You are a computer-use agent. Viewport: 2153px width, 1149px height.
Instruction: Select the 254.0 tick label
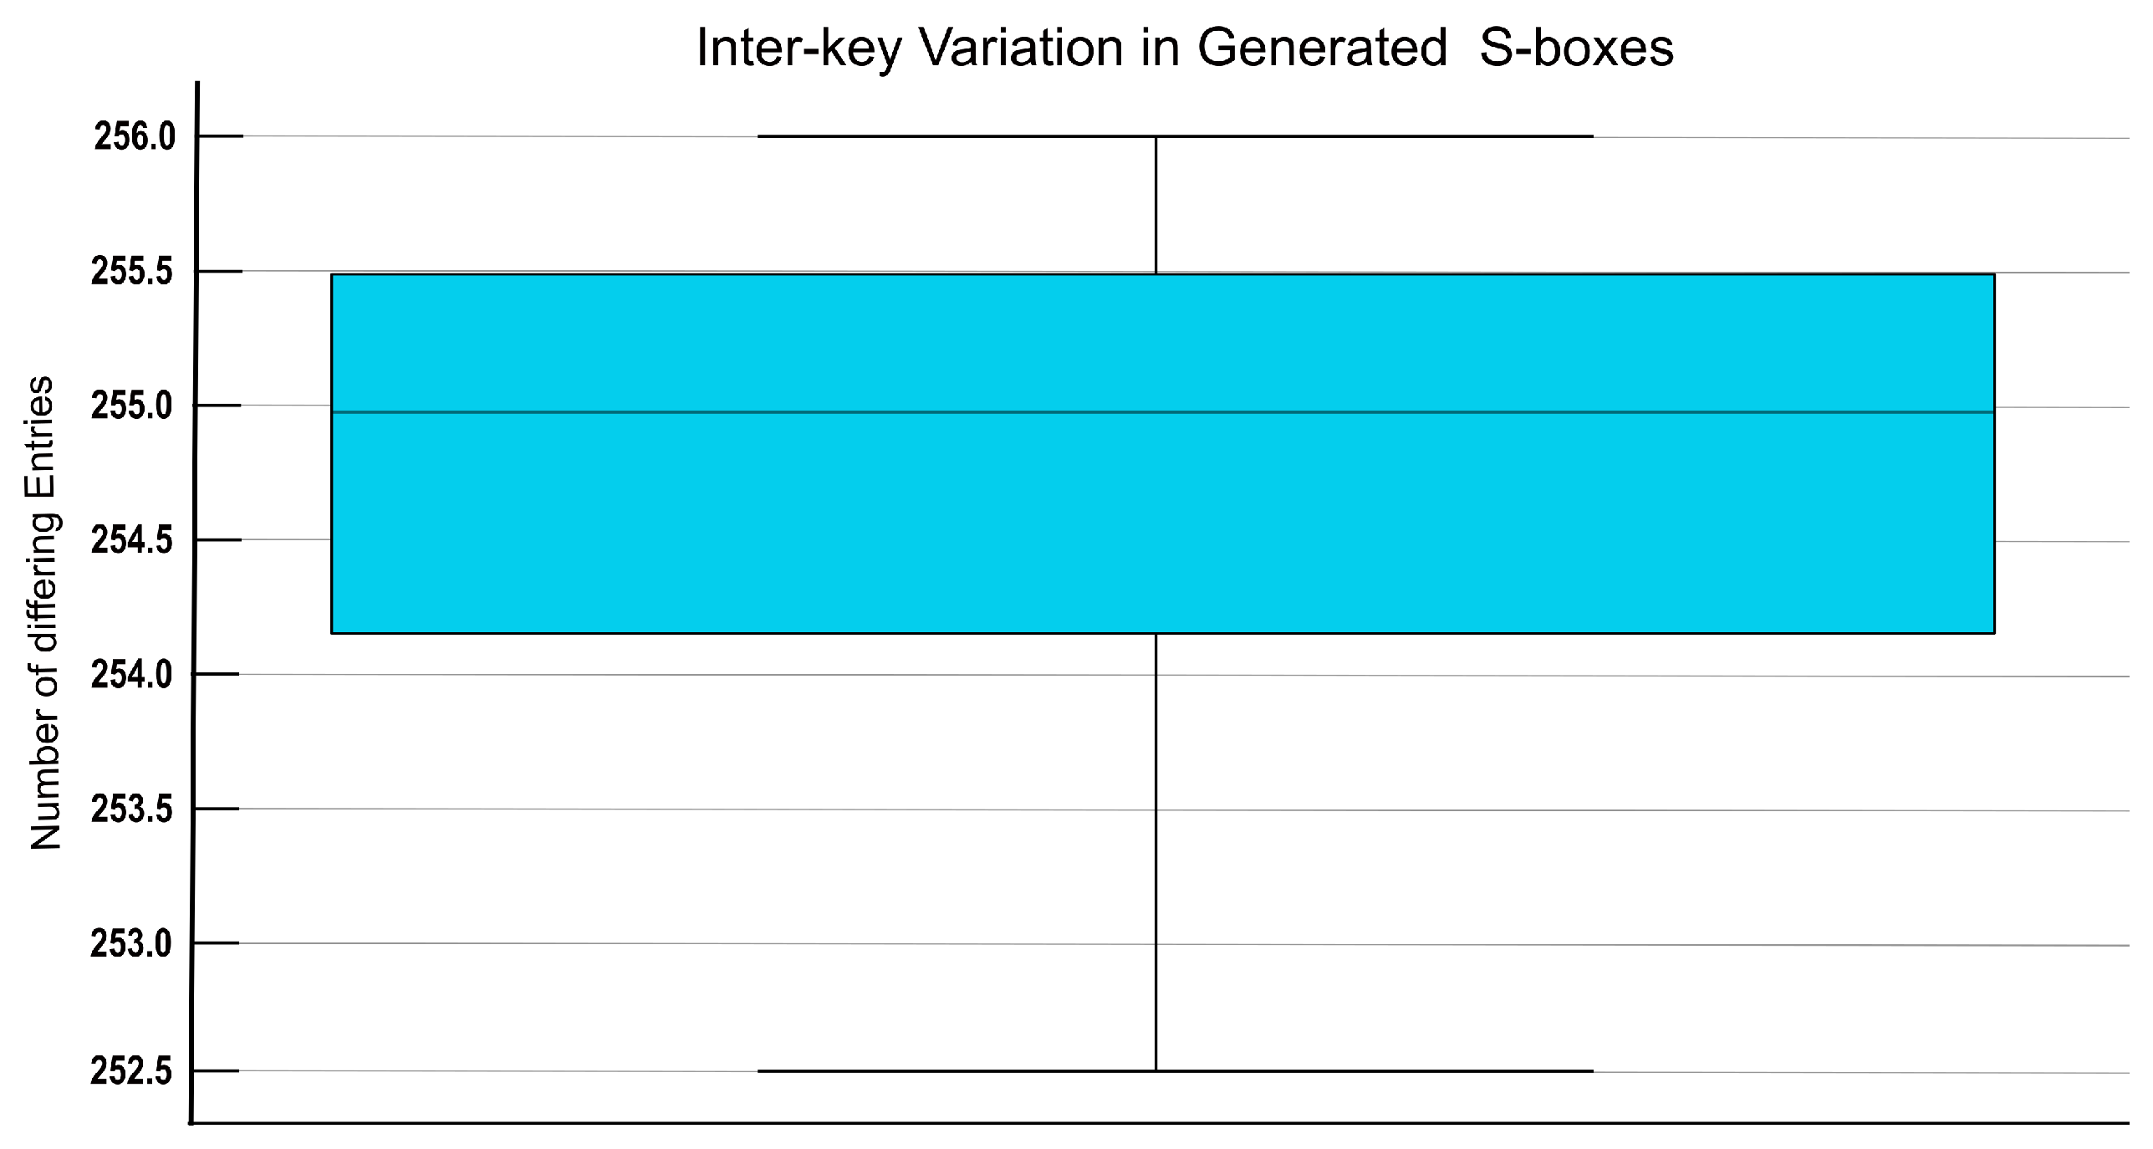[x=132, y=675]
